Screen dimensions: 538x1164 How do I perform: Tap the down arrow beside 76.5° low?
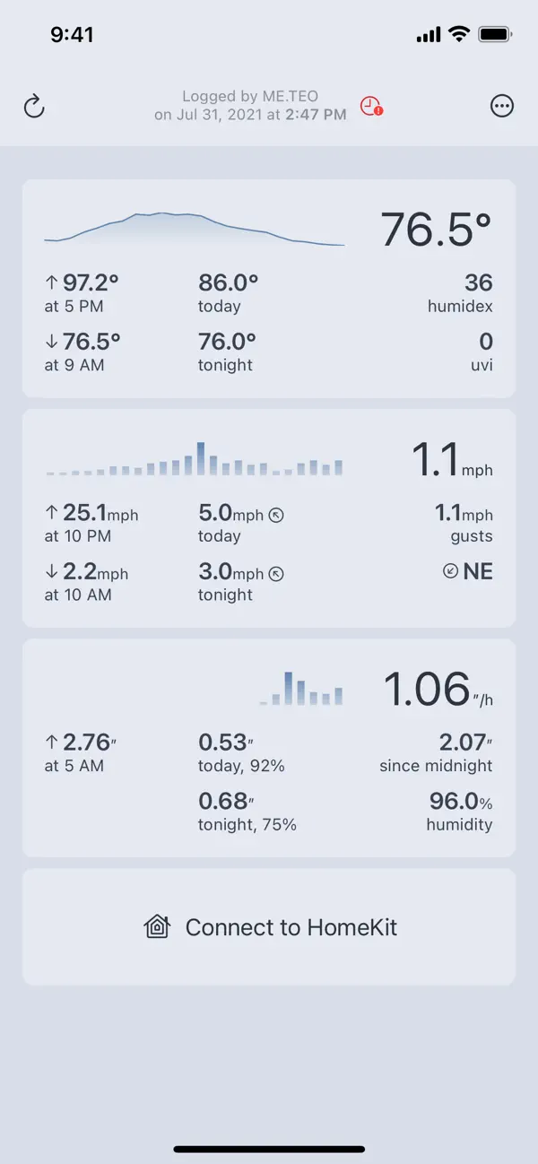51,342
